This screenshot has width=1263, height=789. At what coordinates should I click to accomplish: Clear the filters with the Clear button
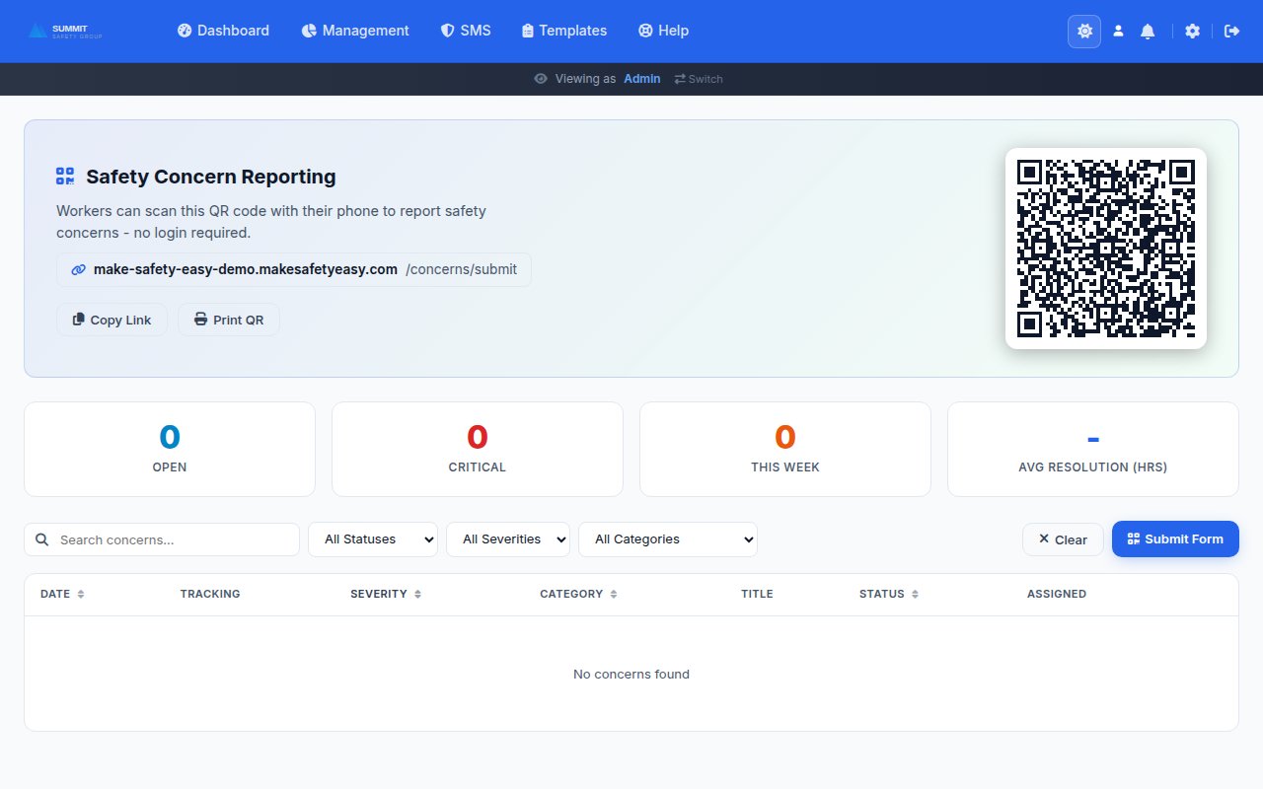click(1063, 539)
